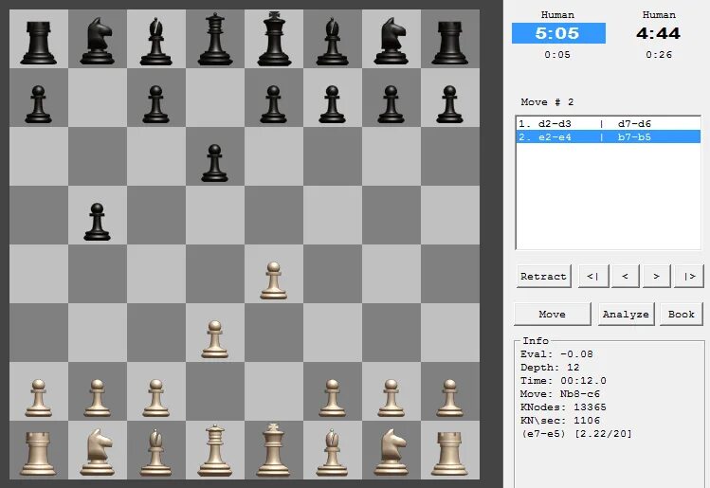This screenshot has width=710, height=488.
Task: Select the white knight on g1
Action: tap(391, 452)
